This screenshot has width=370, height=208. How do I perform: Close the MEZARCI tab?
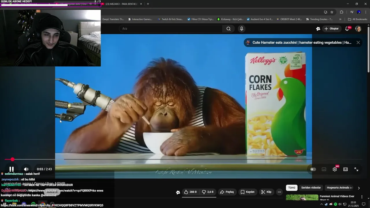pos(141,4)
